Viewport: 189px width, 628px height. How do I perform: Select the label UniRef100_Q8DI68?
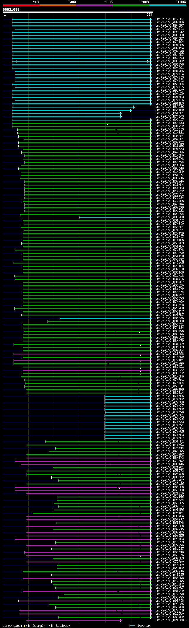tap(170, 272)
